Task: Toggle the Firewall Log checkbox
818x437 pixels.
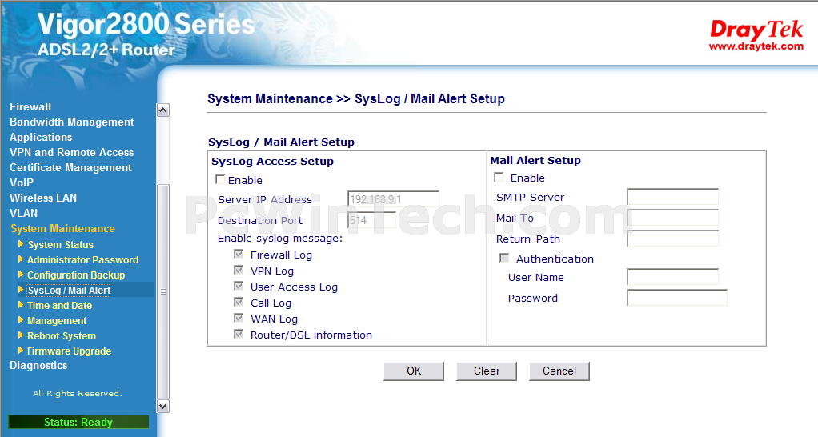Action: click(239, 254)
